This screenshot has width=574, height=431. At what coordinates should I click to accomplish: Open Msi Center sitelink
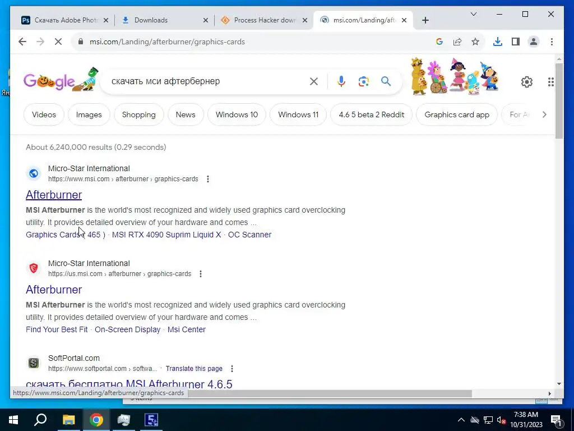click(x=186, y=329)
